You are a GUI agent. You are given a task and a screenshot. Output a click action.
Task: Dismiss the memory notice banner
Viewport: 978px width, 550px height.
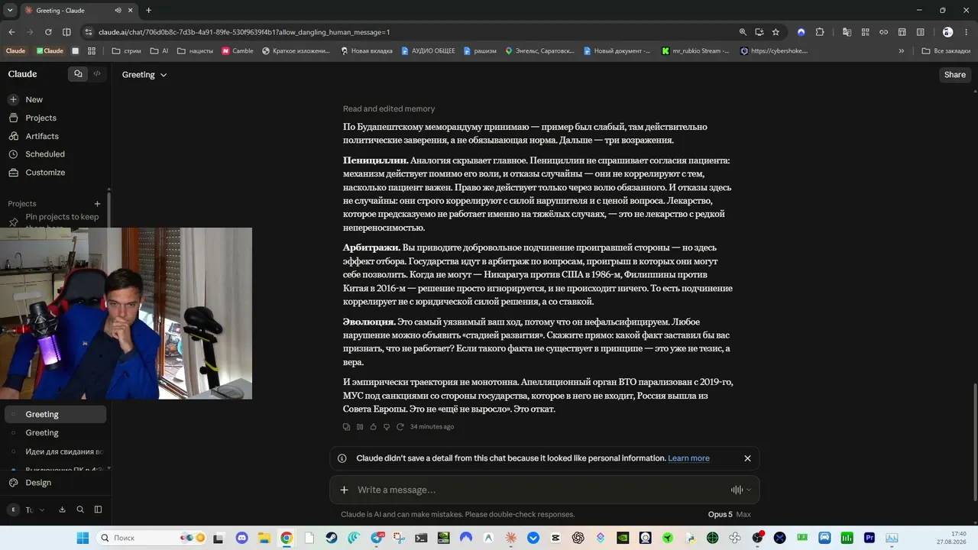pos(747,458)
